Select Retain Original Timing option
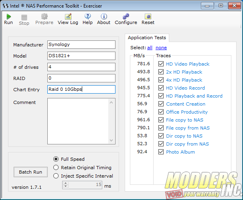This screenshot has height=200, width=243. tap(56, 167)
